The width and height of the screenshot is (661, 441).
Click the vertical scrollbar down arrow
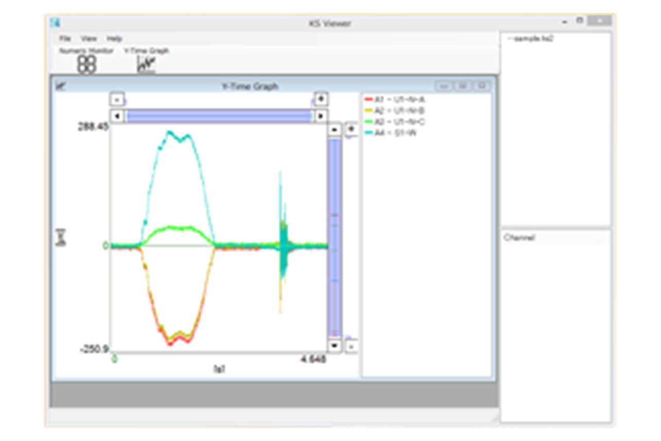pos(335,345)
